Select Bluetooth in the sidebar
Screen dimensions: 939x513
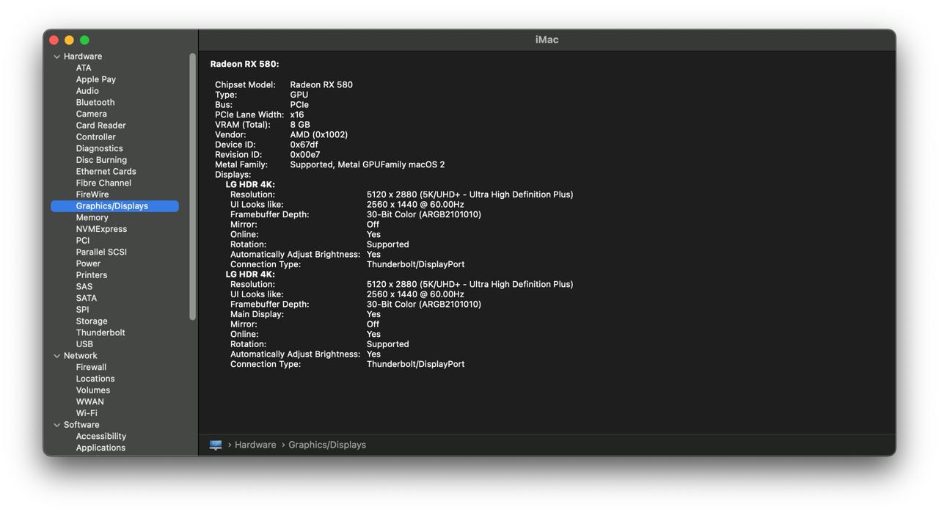pos(95,102)
